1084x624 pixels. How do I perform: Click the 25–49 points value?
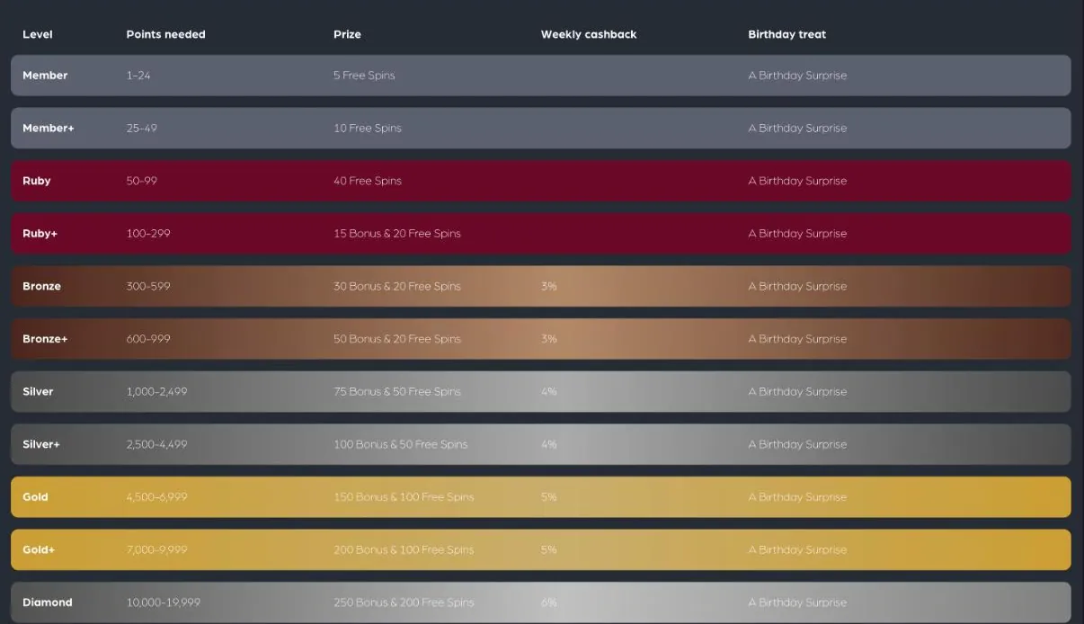(142, 129)
